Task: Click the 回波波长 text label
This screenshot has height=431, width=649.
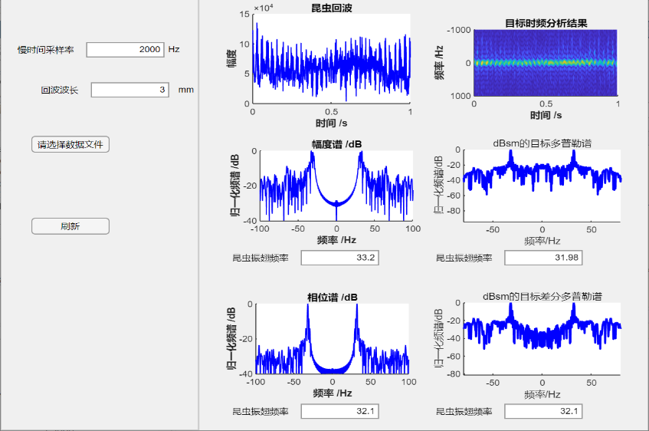Action: tap(60, 90)
